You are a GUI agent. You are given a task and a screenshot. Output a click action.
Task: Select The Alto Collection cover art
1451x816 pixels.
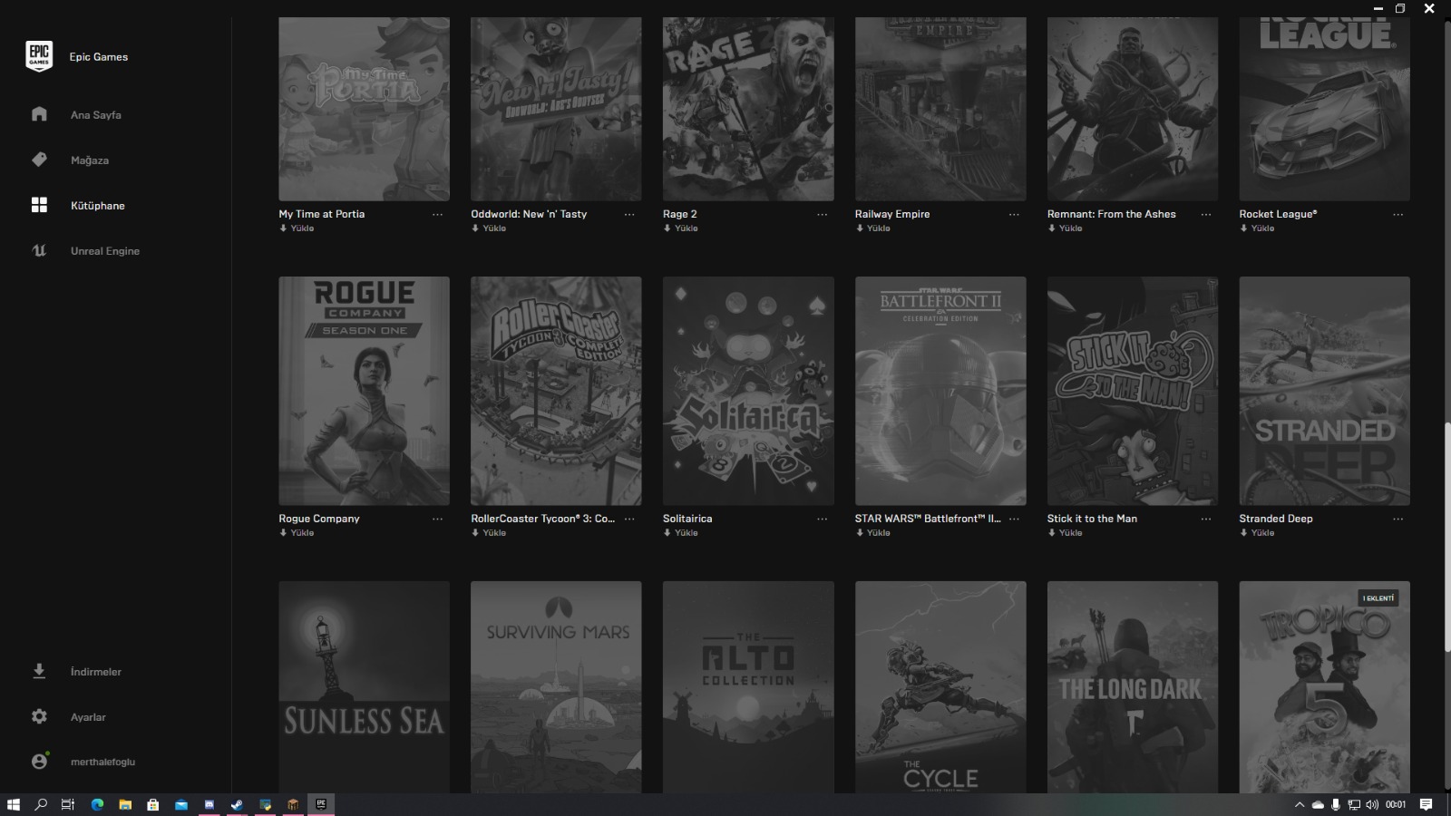pyautogui.click(x=748, y=687)
